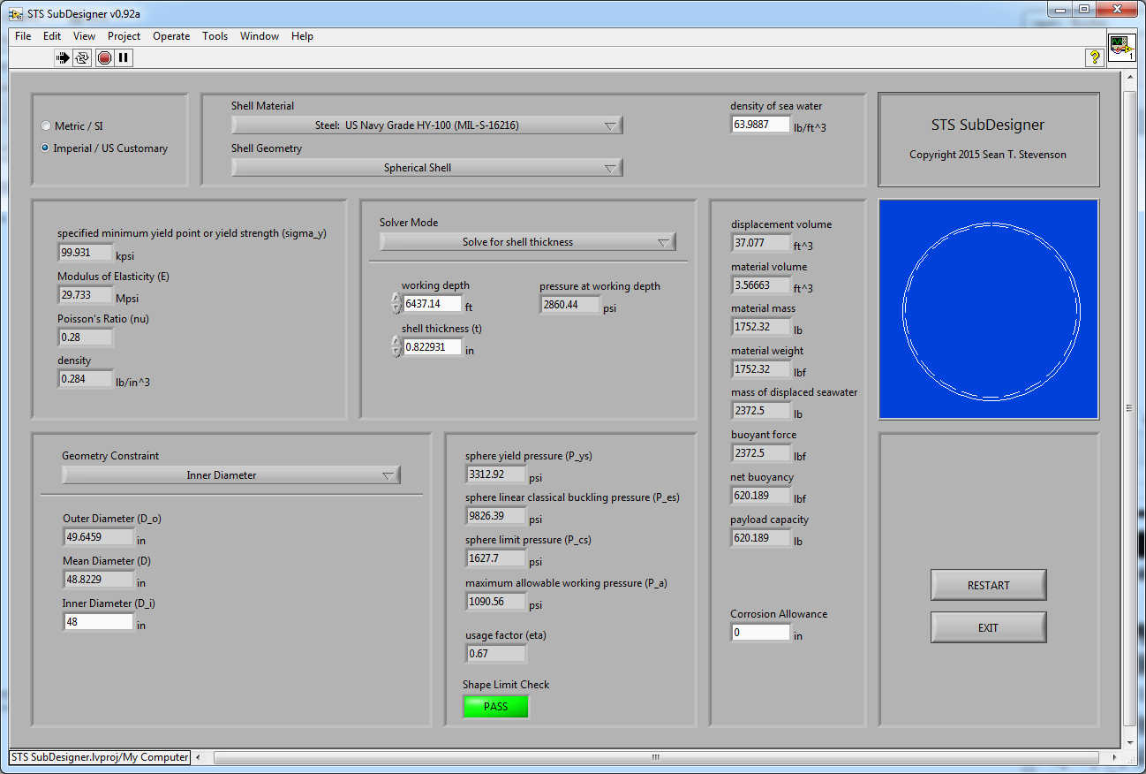Click the Run arrow in the toolbar
1146x774 pixels.
63,57
